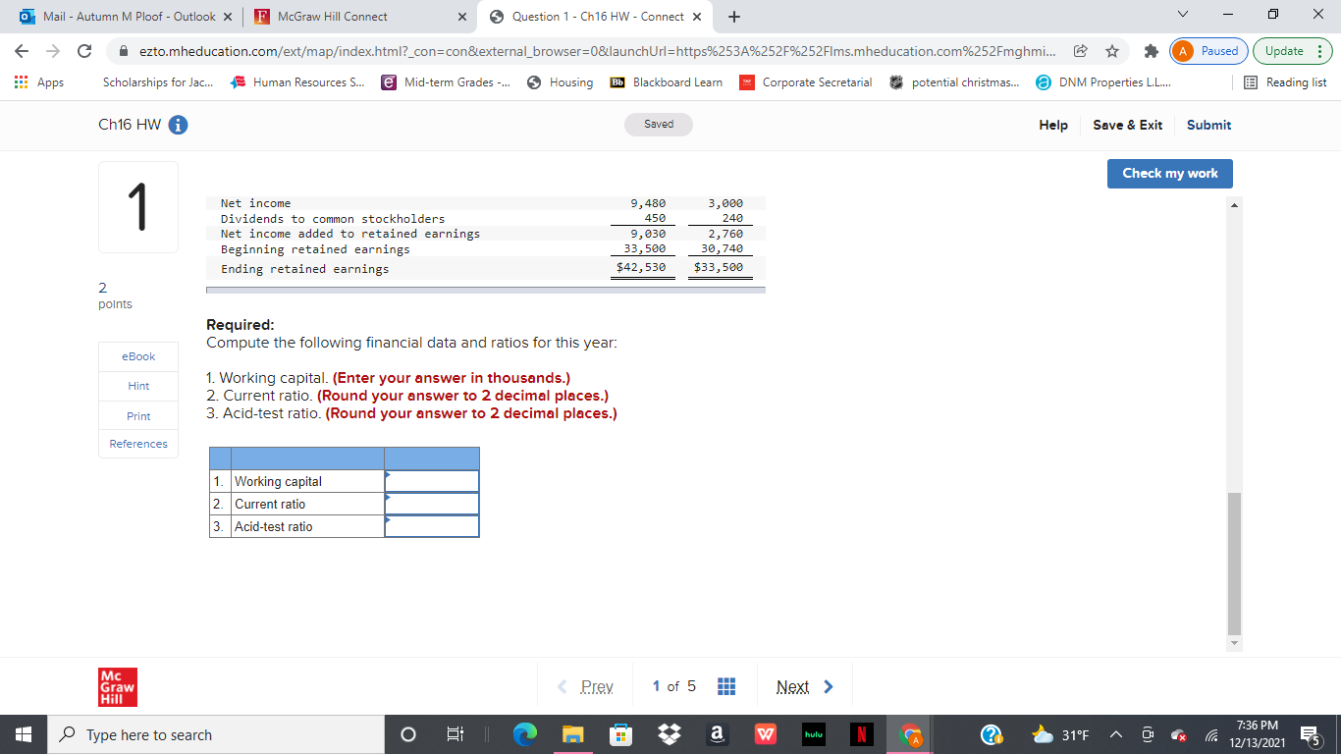Open Human Resources bookmark
Viewport: 1341px width, 754px height.
pos(297,82)
